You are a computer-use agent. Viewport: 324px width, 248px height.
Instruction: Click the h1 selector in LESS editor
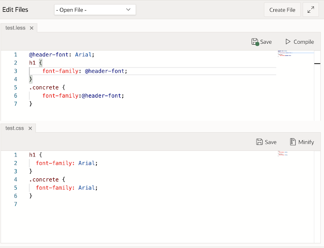(32, 63)
